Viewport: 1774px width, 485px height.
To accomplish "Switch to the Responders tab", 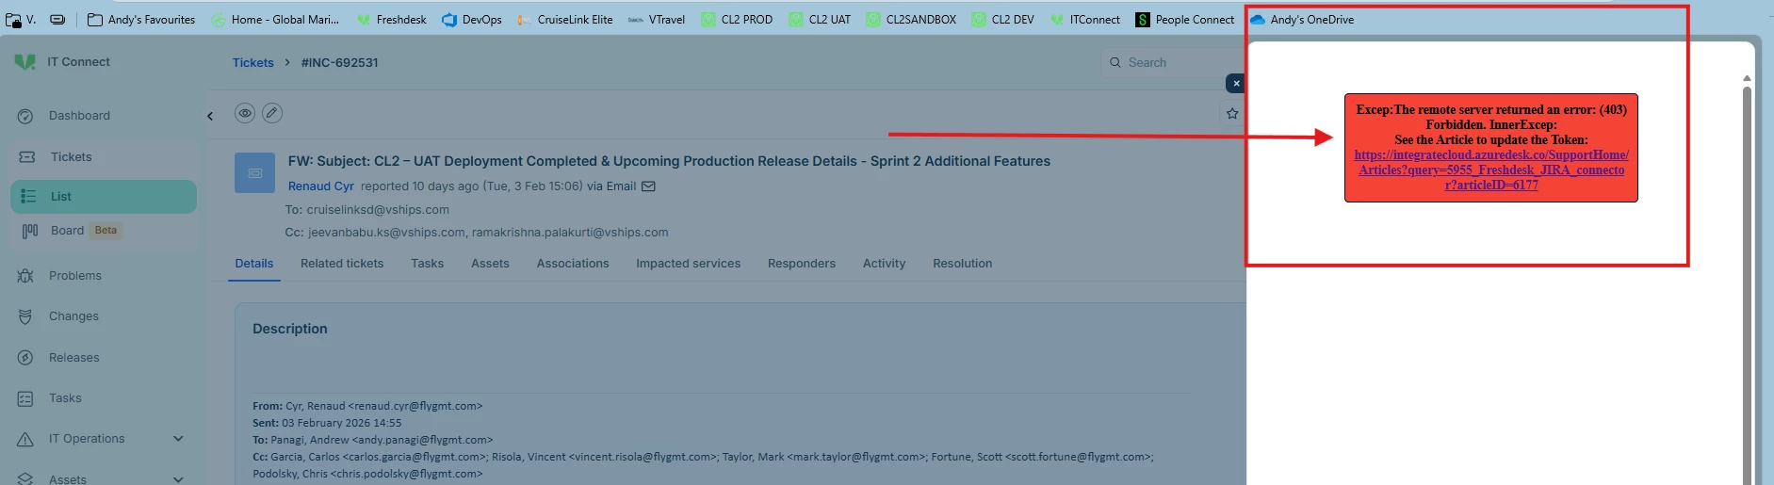I will click(802, 264).
